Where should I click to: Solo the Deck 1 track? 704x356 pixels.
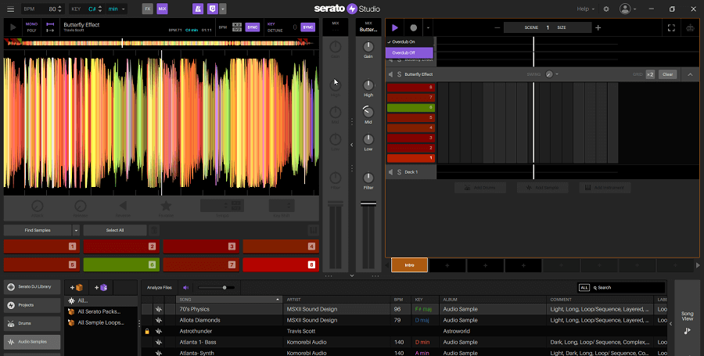pos(399,172)
